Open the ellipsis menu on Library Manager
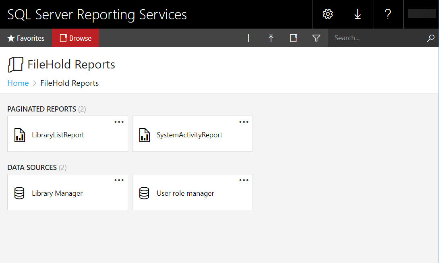Screen dimensions: 439x263 pyautogui.click(x=119, y=180)
